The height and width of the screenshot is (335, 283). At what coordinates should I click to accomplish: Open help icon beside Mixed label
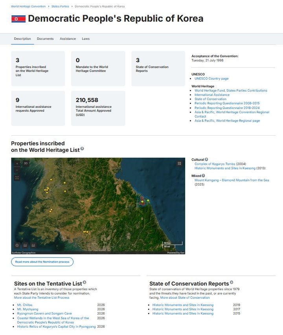(x=203, y=176)
